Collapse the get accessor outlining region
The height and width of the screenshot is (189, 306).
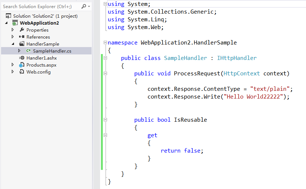click(106, 135)
